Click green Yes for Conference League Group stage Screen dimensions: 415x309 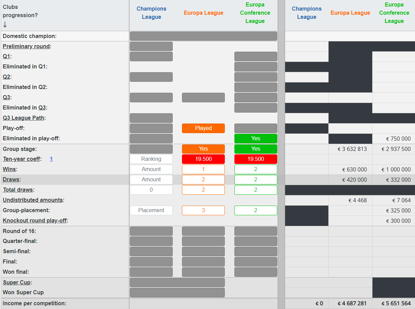point(256,149)
